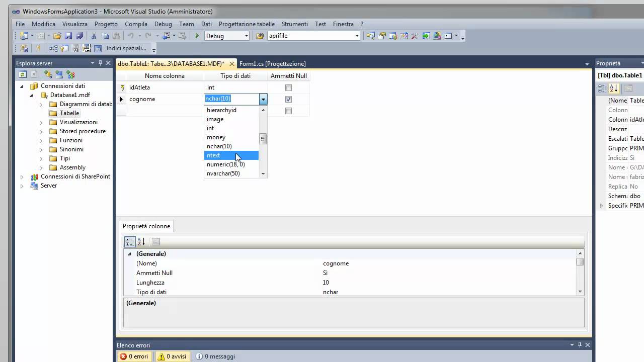Close the dbo.Table1 document tab
The height and width of the screenshot is (362, 644).
tap(231, 64)
